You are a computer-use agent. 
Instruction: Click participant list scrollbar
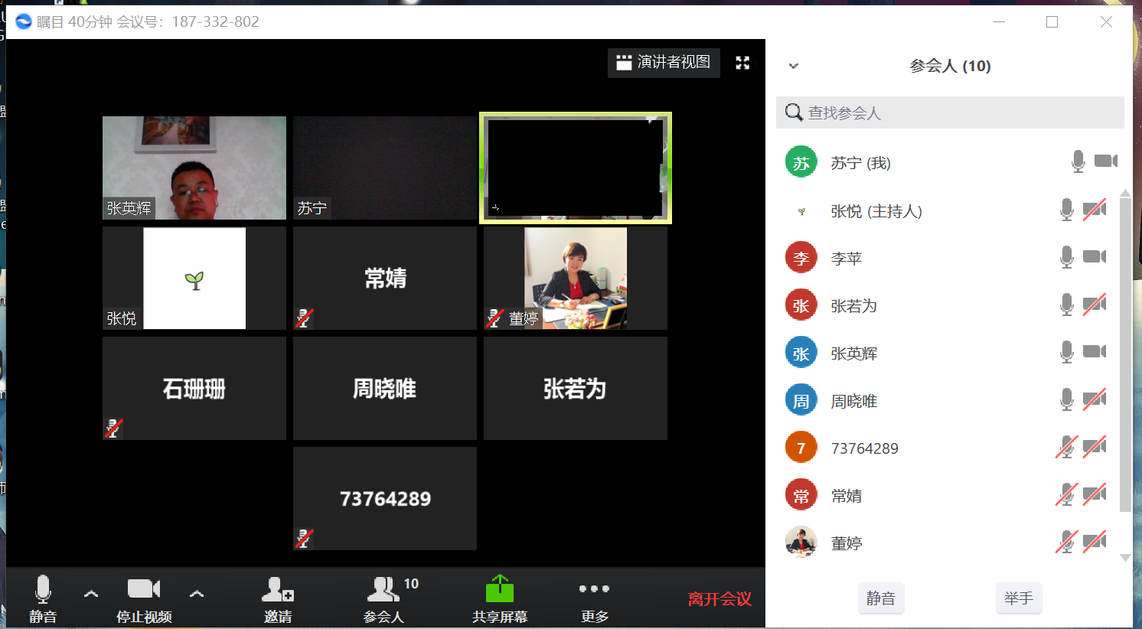(x=1125, y=355)
